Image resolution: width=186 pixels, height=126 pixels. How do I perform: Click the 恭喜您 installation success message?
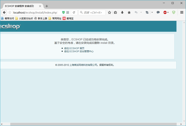[85, 40]
